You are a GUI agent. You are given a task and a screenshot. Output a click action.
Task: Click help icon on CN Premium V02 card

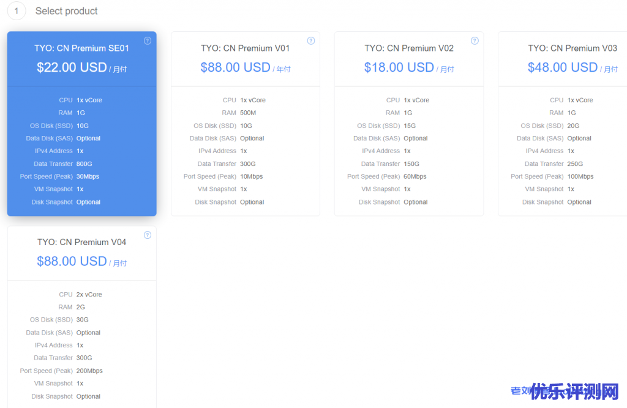point(475,41)
